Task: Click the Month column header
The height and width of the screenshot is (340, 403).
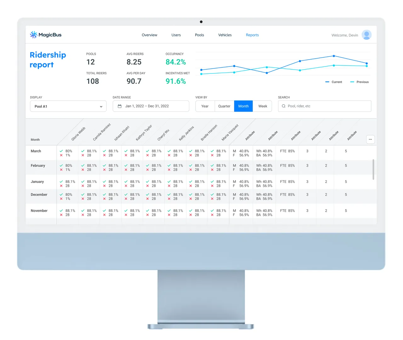Action: [35, 140]
